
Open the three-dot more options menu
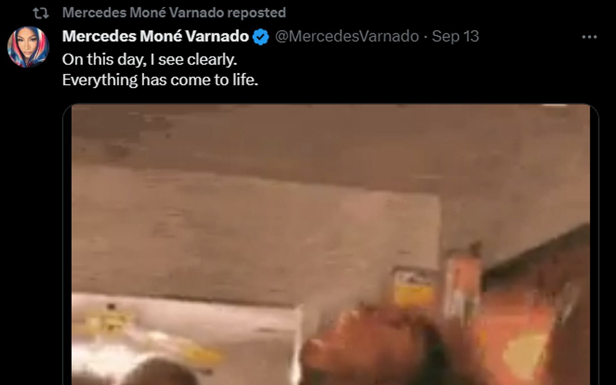589,37
